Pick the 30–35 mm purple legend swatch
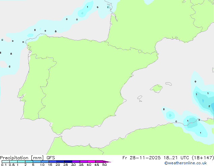The image size is (214, 166). (x=76, y=162)
